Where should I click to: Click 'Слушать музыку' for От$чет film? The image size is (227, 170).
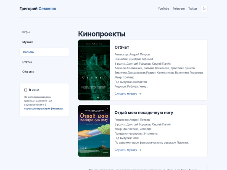[128, 94]
